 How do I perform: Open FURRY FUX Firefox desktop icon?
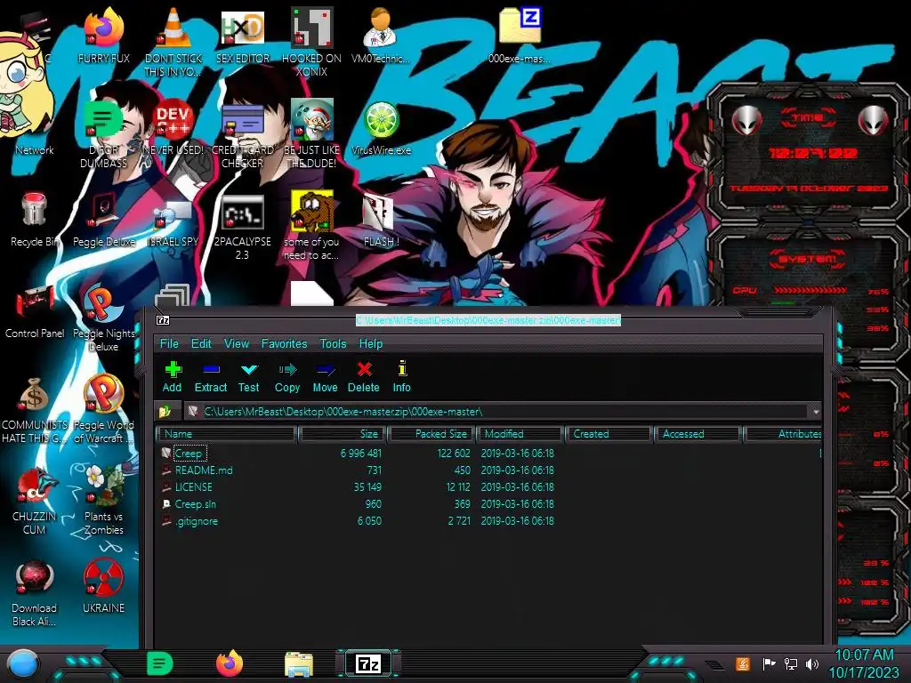pos(103,36)
